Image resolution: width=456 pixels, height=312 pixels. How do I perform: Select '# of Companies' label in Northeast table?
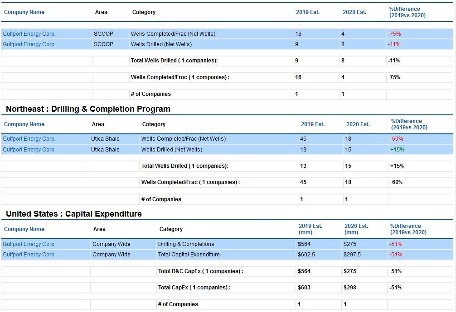pyautogui.click(x=161, y=199)
